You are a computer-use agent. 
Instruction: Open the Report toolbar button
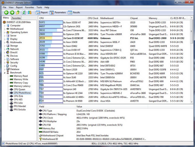42,12
